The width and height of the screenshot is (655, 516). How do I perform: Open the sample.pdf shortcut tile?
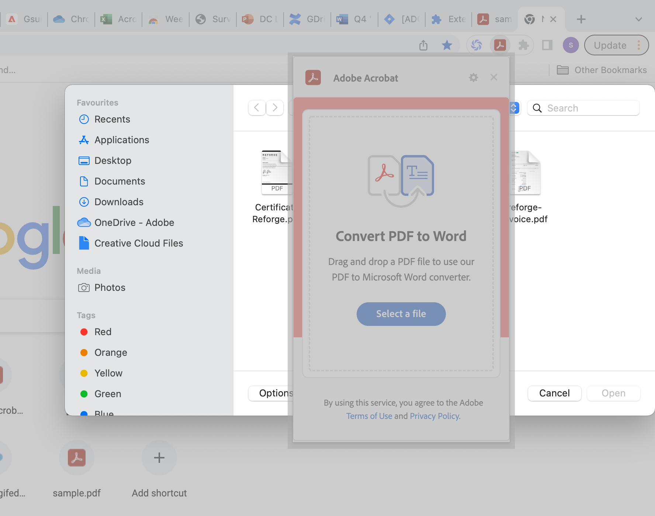77,458
